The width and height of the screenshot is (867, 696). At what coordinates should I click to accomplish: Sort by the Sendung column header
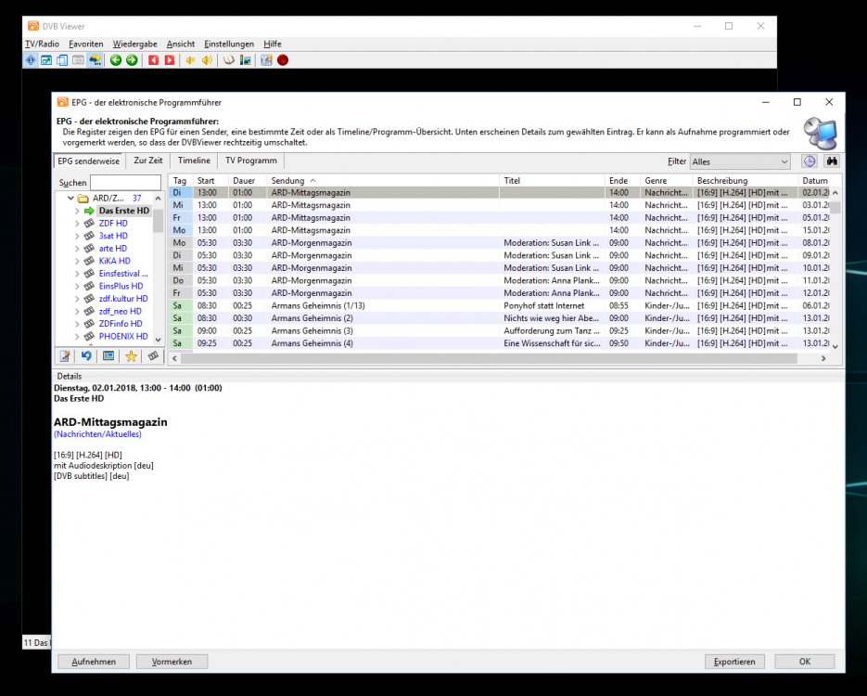click(383, 180)
